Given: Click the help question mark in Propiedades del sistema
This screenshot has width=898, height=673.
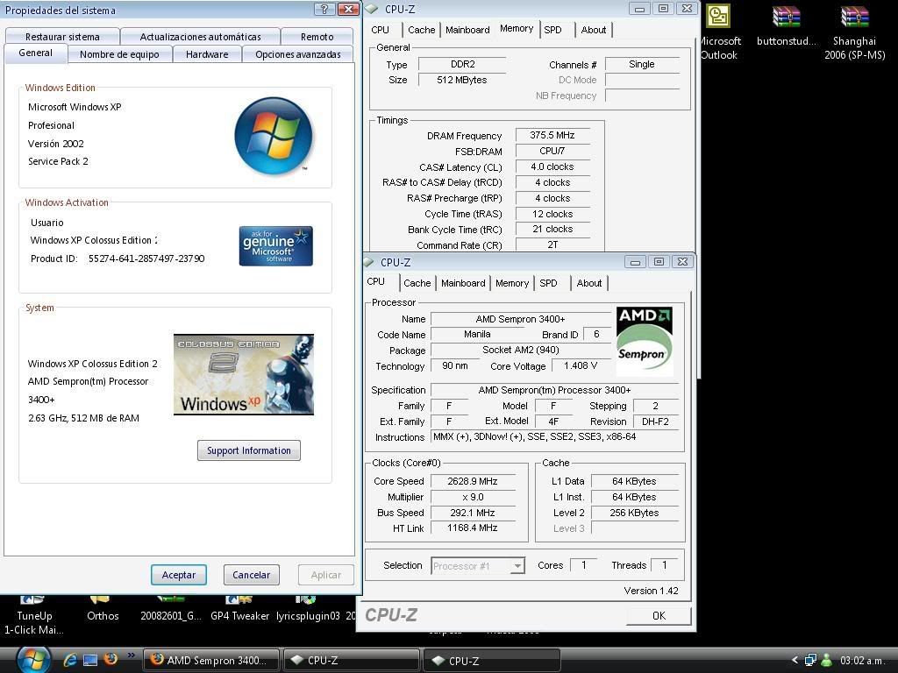Looking at the screenshot, I should click(x=324, y=9).
